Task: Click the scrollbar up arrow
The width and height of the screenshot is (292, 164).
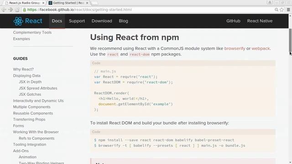Action: pyautogui.click(x=290, y=16)
